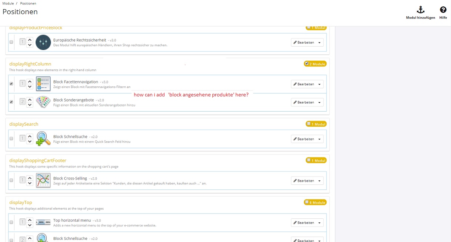This screenshot has width=451, height=242.
Task: Click the Top horizontal menu module icon
Action: (x=43, y=222)
